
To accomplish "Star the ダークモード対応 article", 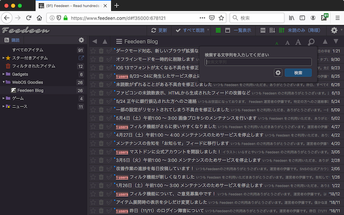I will click(x=93, y=51).
